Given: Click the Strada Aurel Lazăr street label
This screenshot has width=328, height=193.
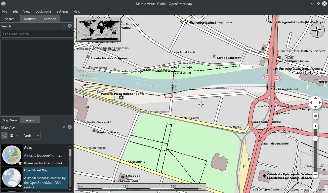Looking at the screenshot, I should [x=183, y=52].
